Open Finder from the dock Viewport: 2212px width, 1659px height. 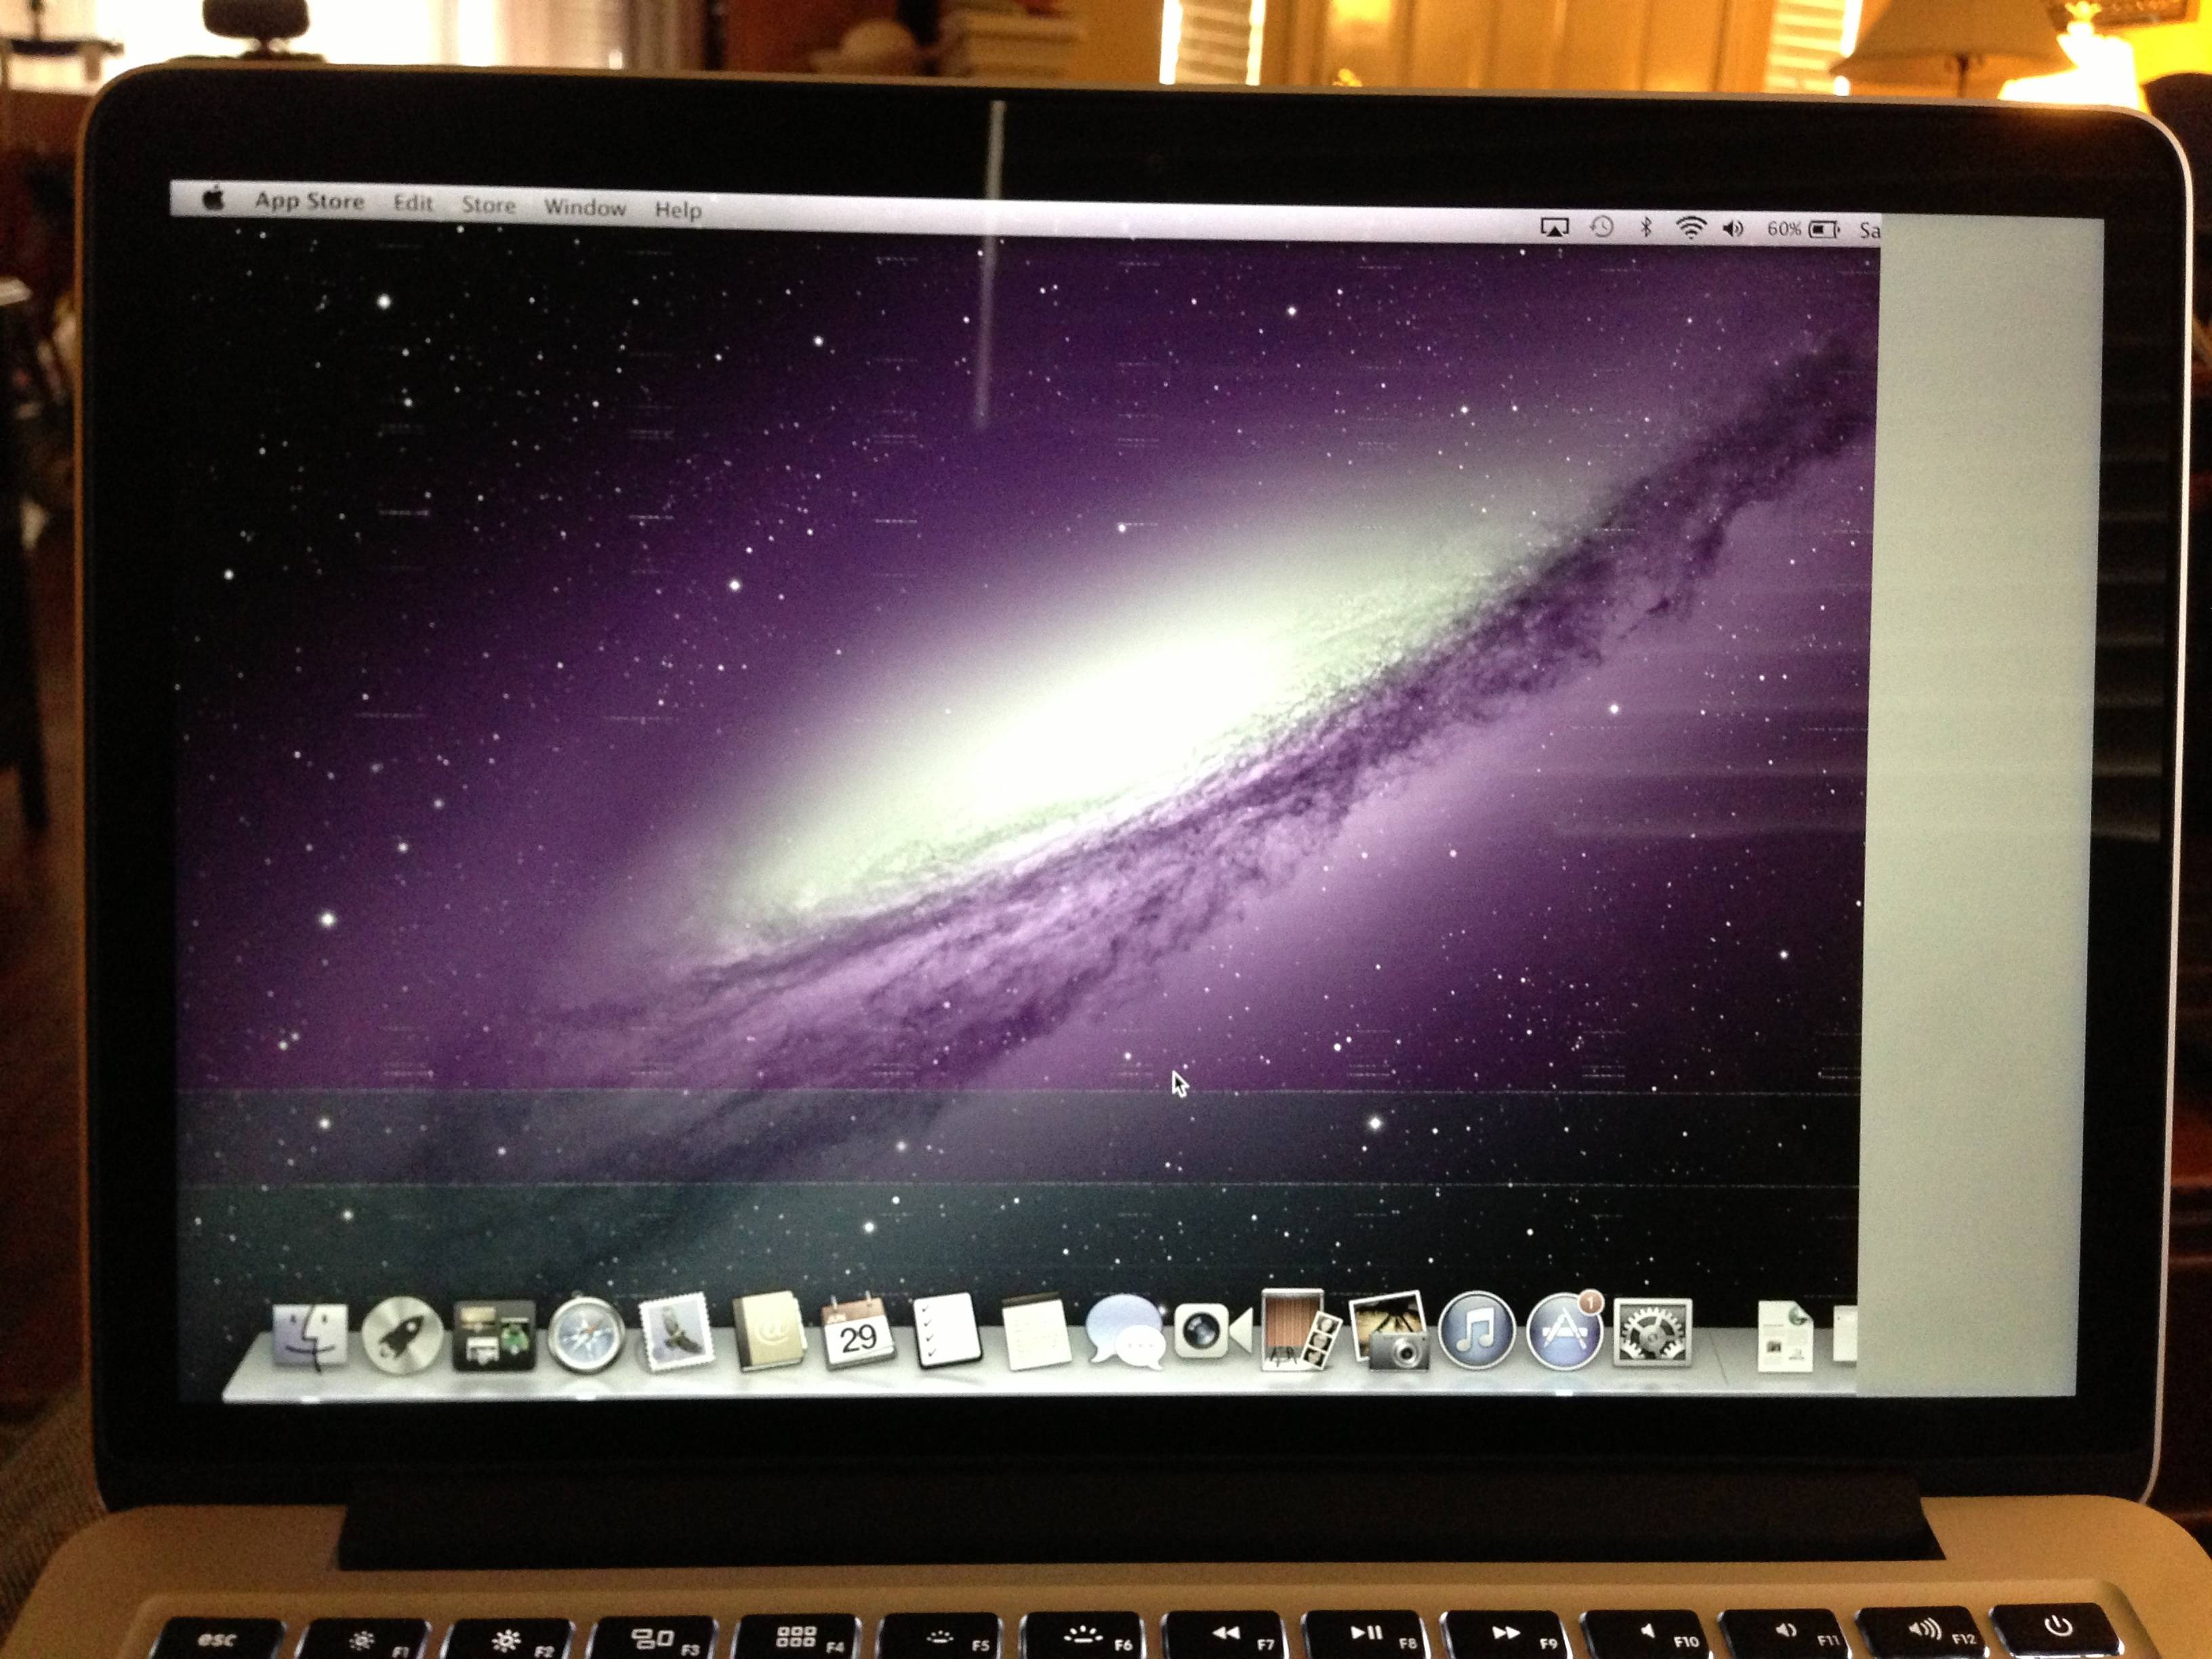311,1336
